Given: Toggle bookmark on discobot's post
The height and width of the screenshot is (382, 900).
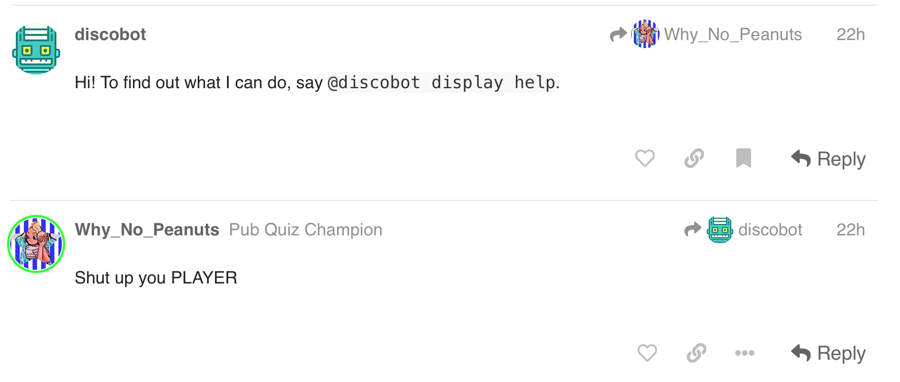Looking at the screenshot, I should (x=744, y=158).
